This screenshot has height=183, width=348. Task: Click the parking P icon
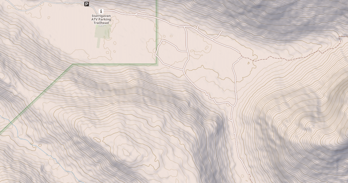click(86, 4)
